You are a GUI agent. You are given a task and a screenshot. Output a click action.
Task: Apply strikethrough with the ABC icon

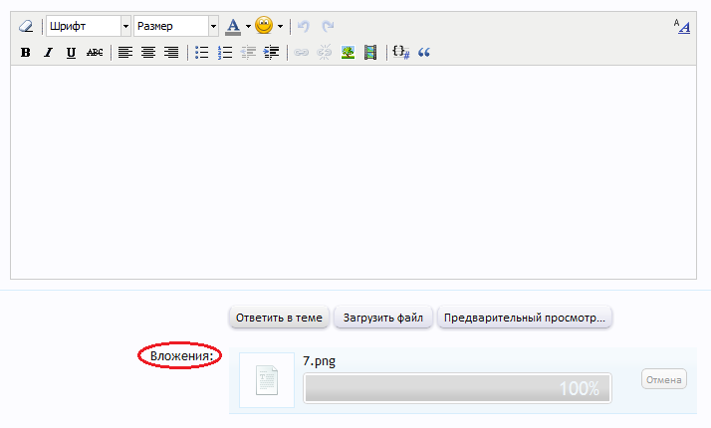pyautogui.click(x=95, y=53)
